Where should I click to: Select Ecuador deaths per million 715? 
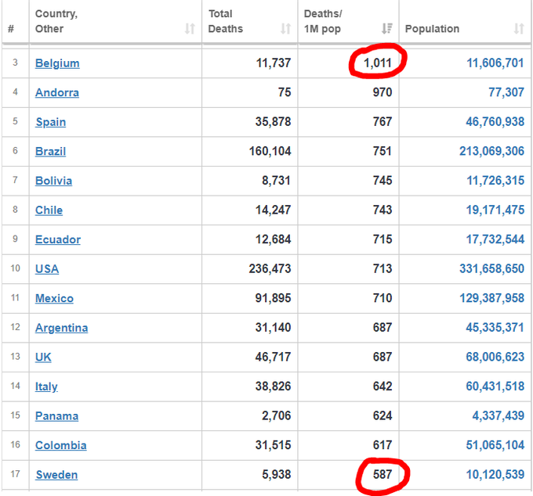[383, 239]
